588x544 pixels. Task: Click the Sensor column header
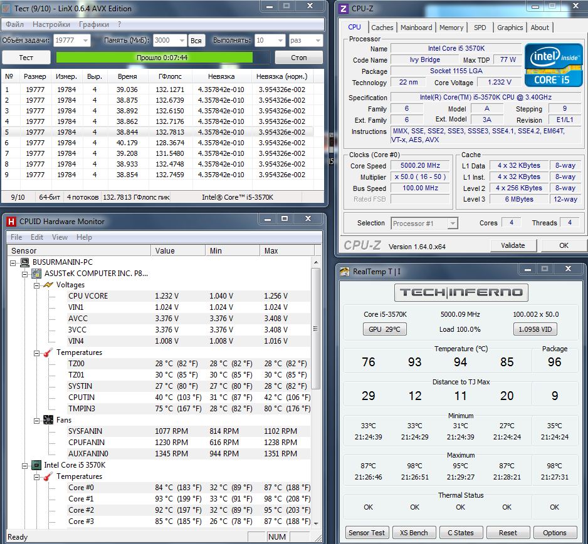pos(79,250)
